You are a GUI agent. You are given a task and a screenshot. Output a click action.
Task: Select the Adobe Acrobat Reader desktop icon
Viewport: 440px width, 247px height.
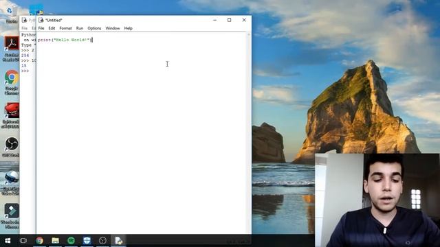pyautogui.click(x=11, y=49)
